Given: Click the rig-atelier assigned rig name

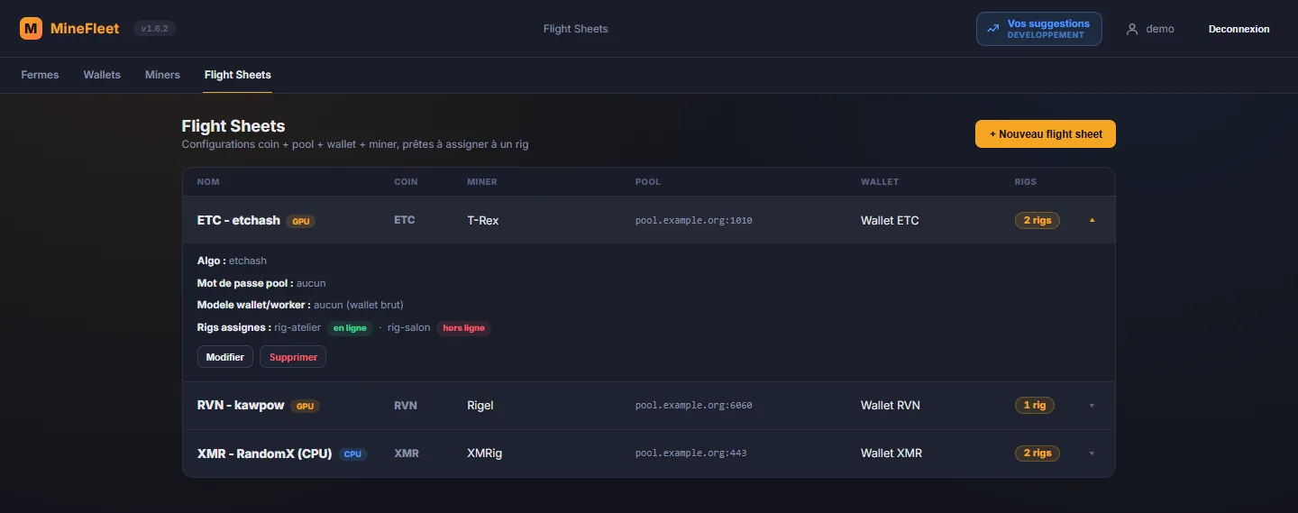Looking at the screenshot, I should click(297, 328).
